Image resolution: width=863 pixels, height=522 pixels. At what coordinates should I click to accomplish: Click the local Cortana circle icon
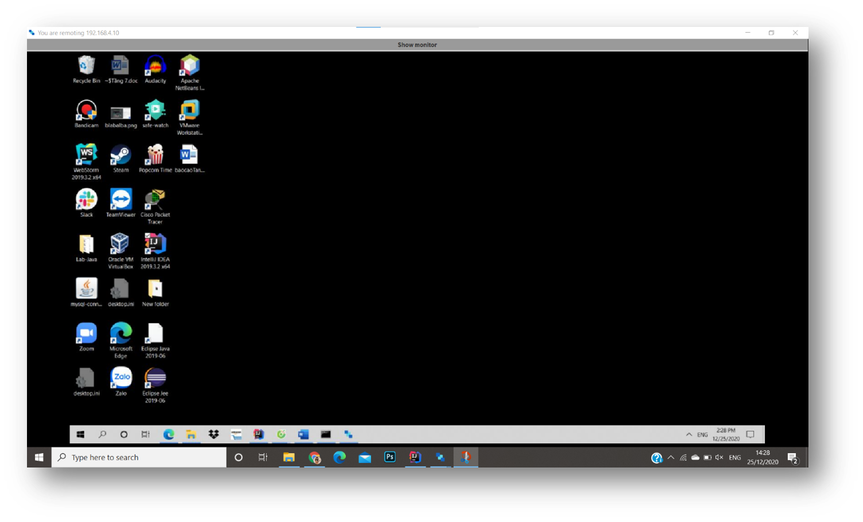[x=238, y=457]
